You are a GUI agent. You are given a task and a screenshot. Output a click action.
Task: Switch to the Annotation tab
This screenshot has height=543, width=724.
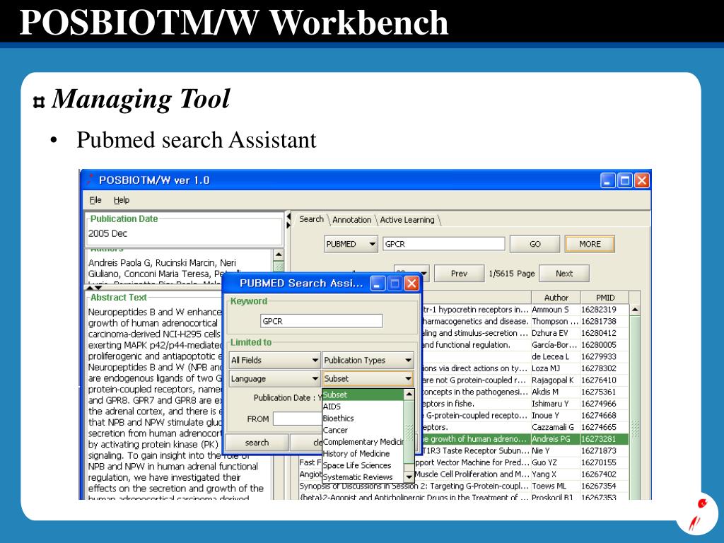click(x=352, y=220)
